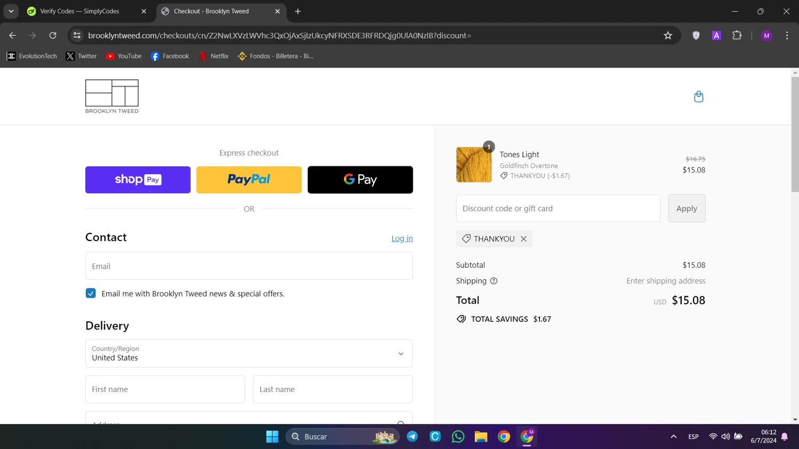The height and width of the screenshot is (449, 799).
Task: Open the shopping bag cart icon
Action: point(698,96)
